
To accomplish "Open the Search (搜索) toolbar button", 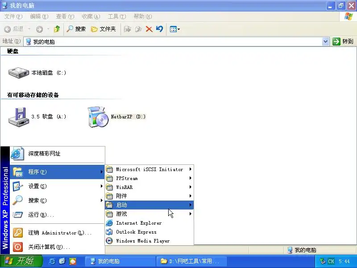I will [76, 29].
